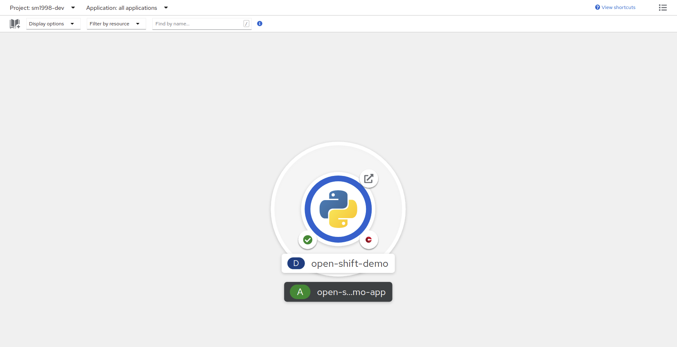Click the green A application badge

click(300, 292)
